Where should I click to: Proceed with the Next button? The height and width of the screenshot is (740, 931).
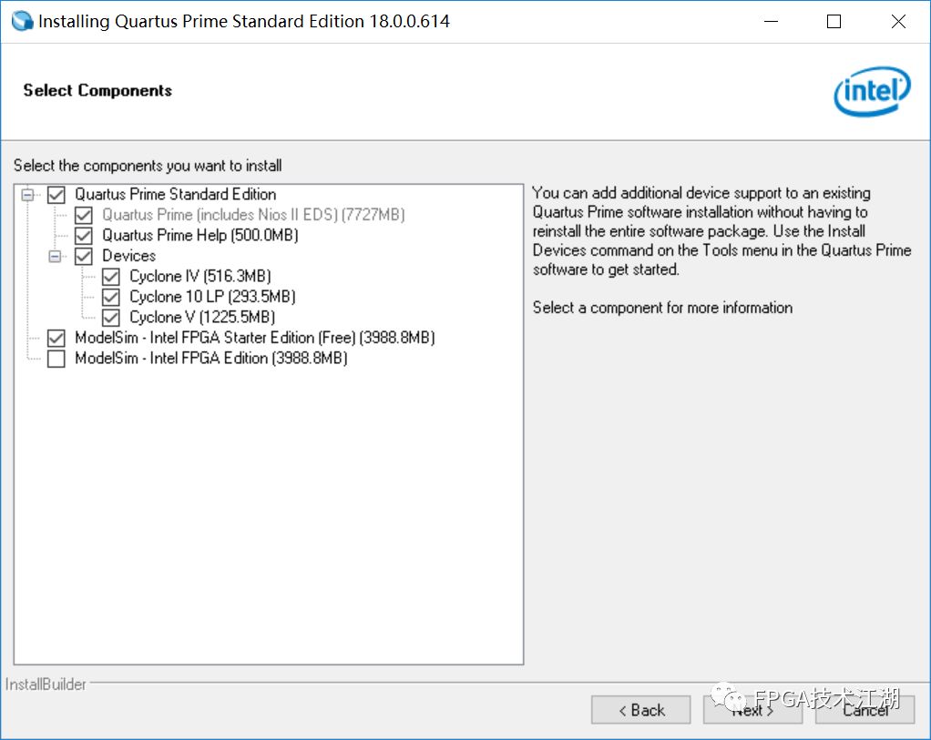pyautogui.click(x=752, y=710)
